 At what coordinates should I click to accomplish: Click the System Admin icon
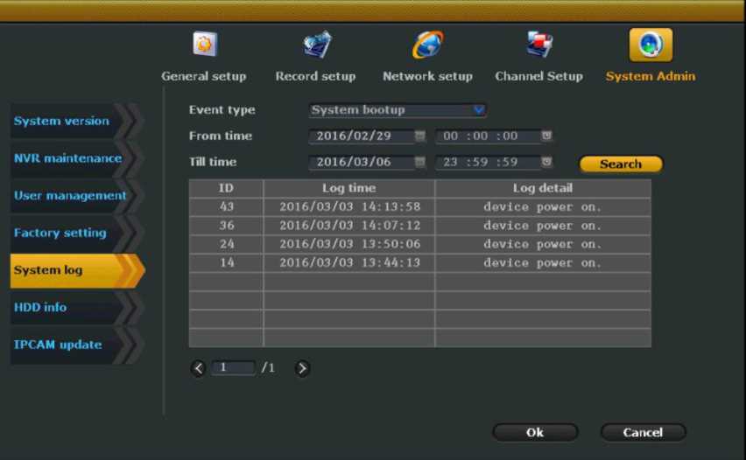(651, 45)
